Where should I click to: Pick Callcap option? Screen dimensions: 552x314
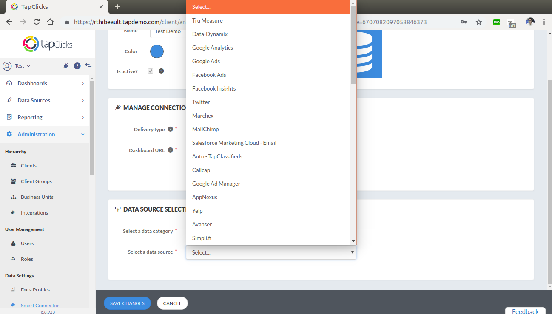(x=268, y=170)
